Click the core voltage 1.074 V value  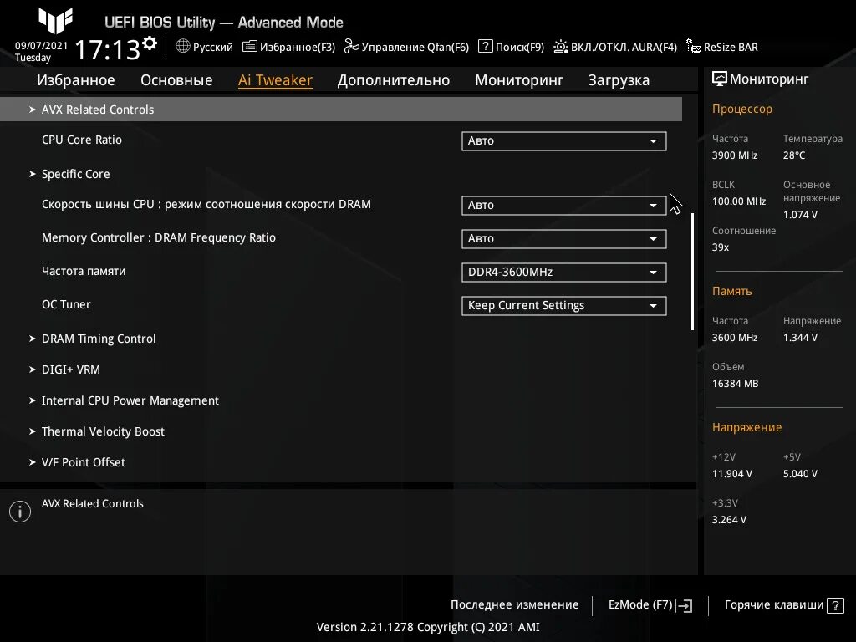[x=800, y=215]
